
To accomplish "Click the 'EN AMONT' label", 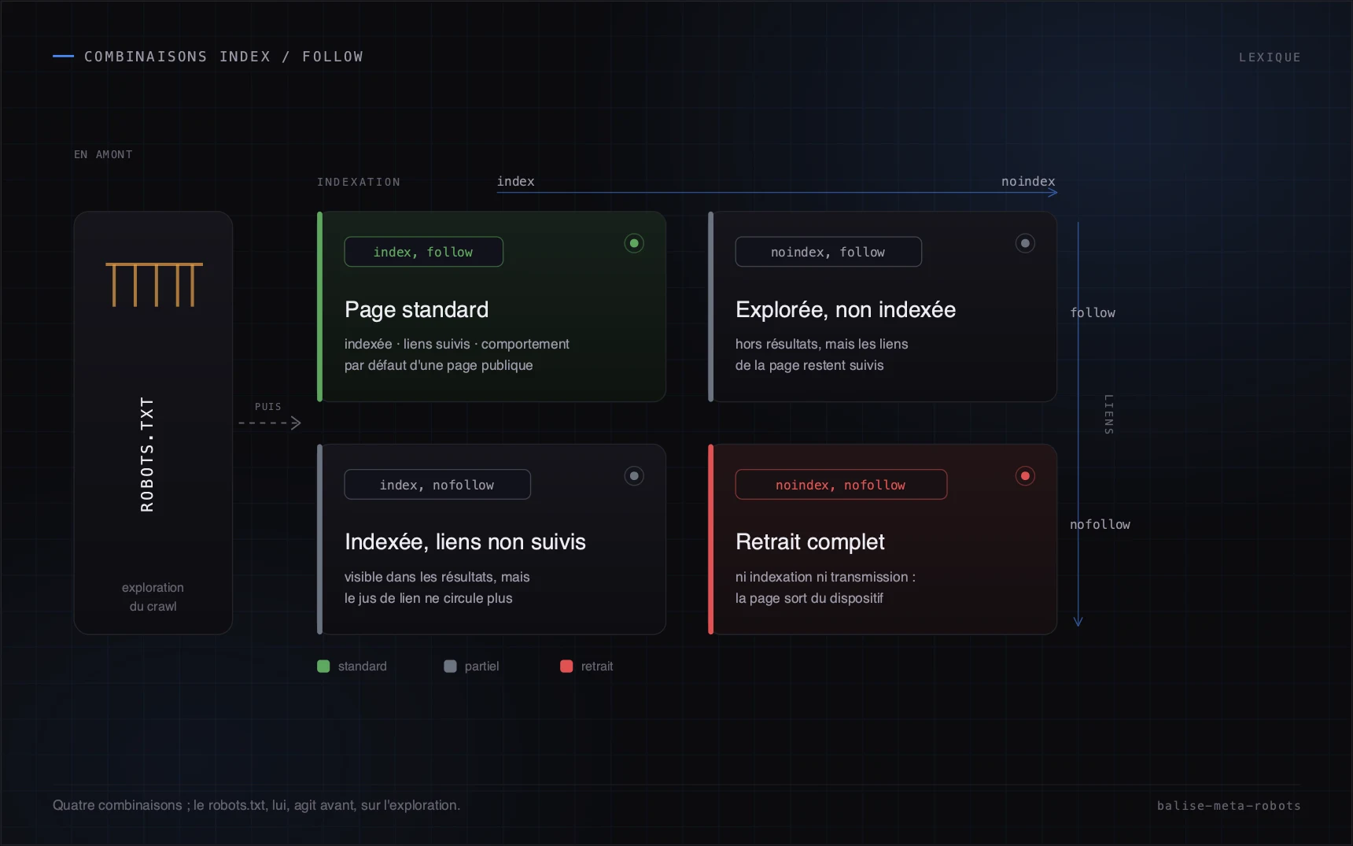I will [103, 155].
